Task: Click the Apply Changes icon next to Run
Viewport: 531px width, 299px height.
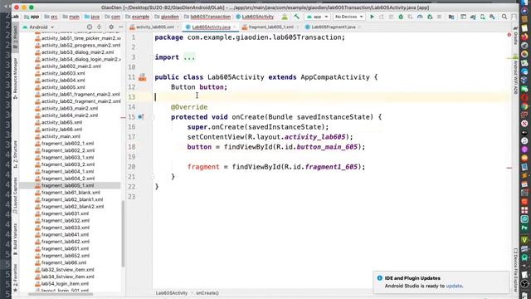Action: pyautogui.click(x=382, y=17)
